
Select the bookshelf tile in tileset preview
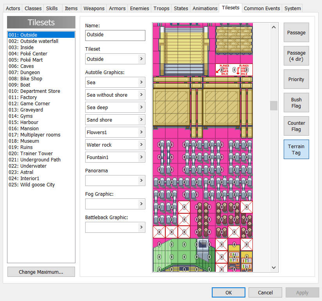coord(234,257)
